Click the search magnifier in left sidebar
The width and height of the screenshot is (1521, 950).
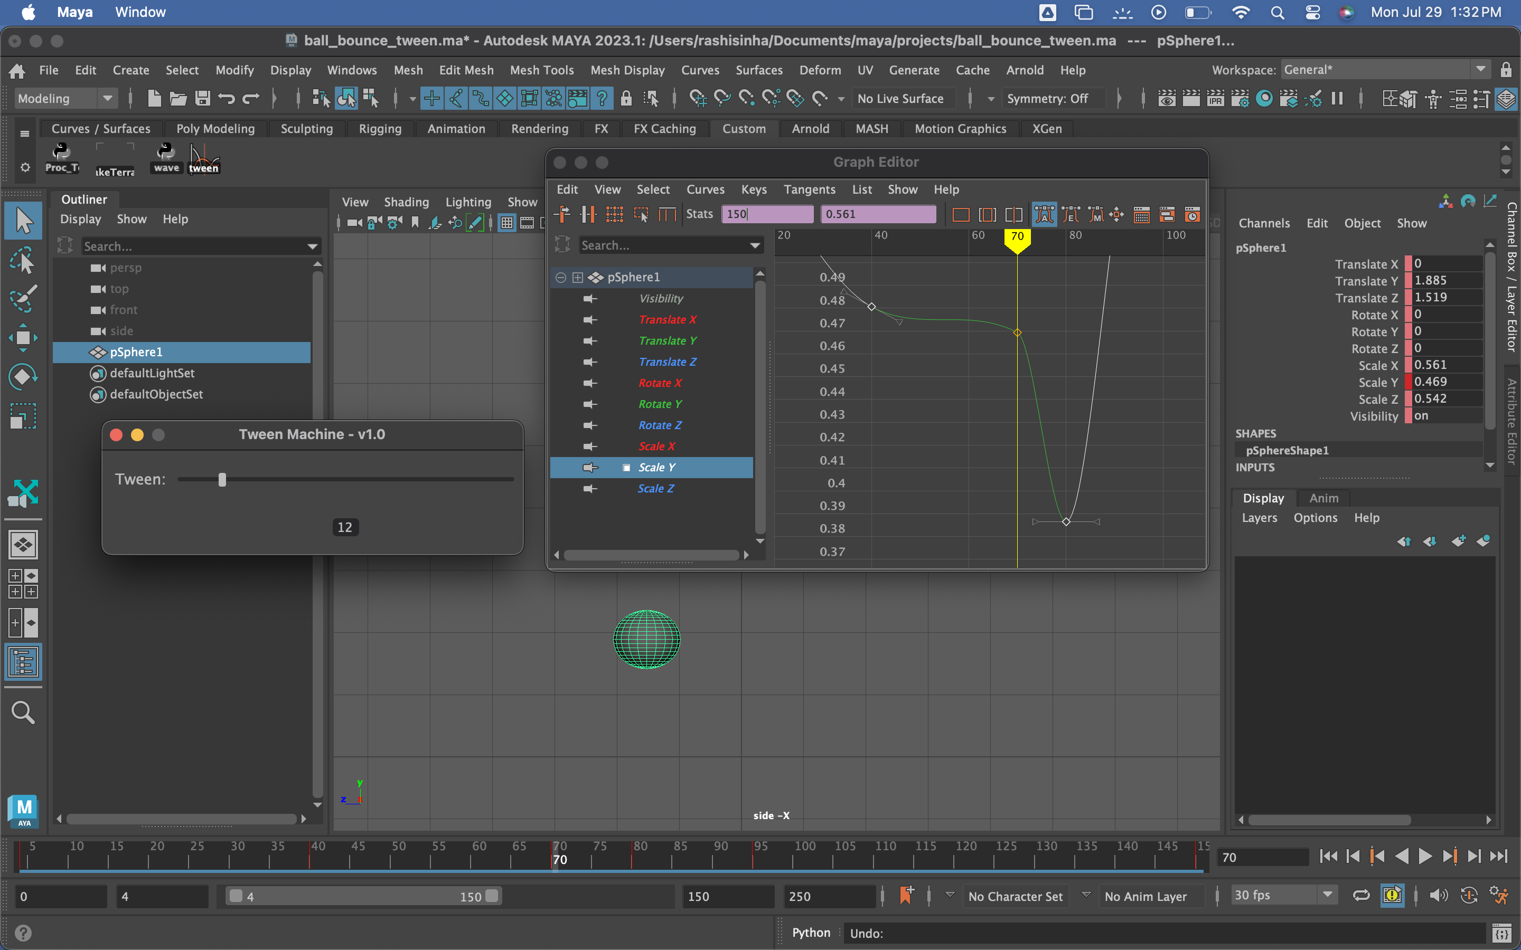[x=23, y=712]
